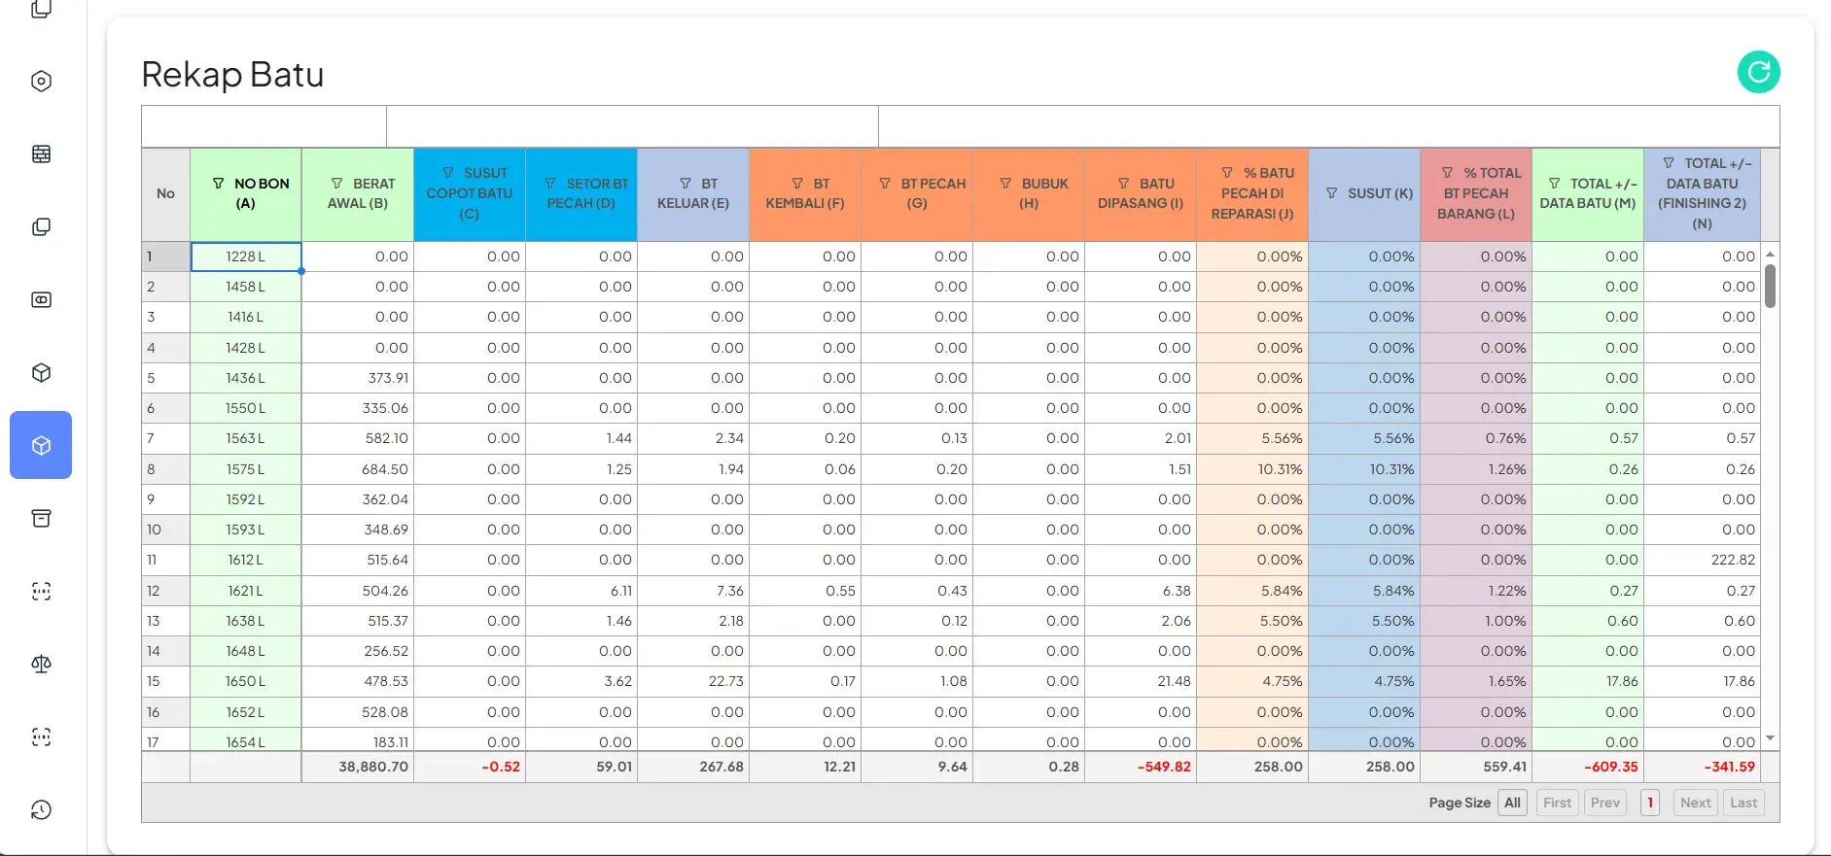Open filter icon for SUSUT COPOT BATU (C)
Image resolution: width=1831 pixels, height=856 pixels.
click(x=447, y=173)
